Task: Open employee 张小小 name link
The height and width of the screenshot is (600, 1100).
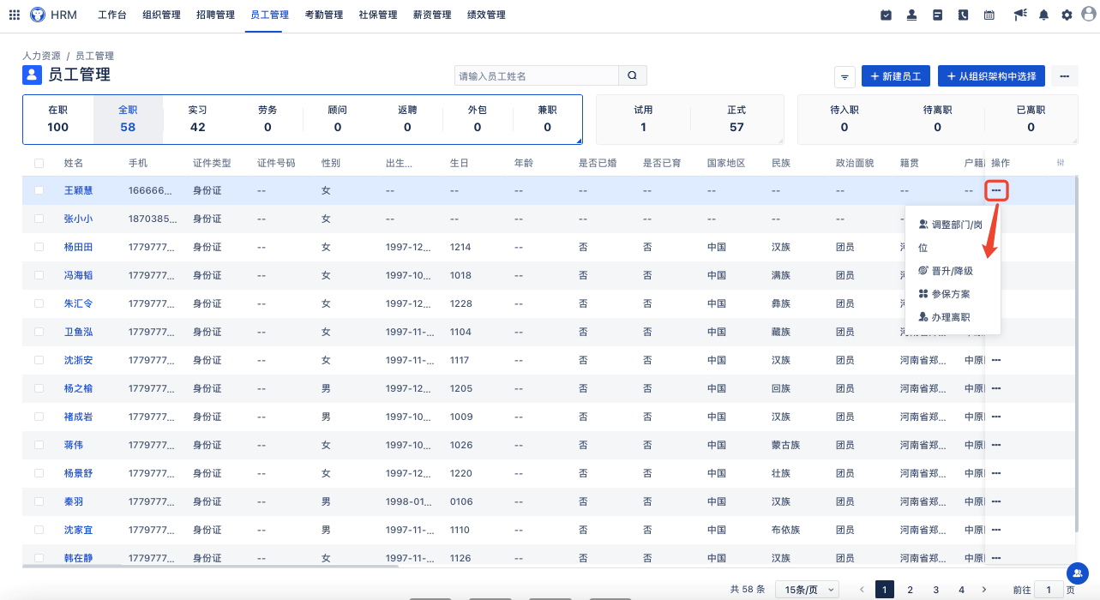Action: (x=78, y=219)
